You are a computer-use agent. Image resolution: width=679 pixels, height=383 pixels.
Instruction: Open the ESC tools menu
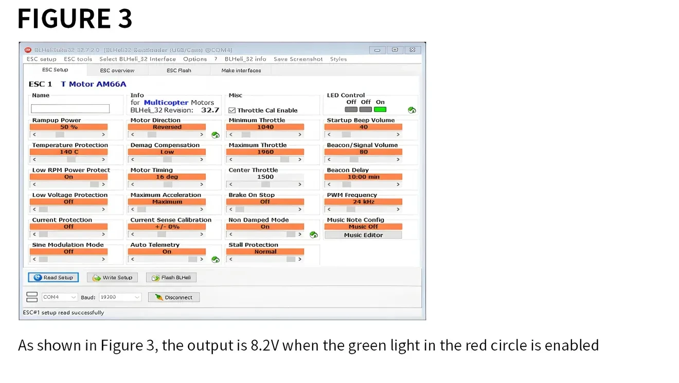pyautogui.click(x=78, y=59)
